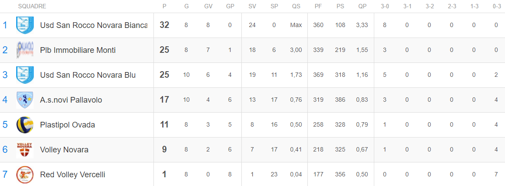Select the Usd San Rocco Novara Blu name
Image resolution: width=505 pixels, height=186 pixels.
[x=87, y=75]
